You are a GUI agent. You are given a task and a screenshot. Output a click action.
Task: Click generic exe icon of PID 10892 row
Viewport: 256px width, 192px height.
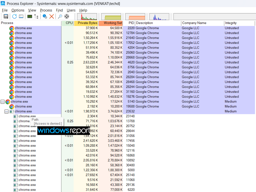click(15, 161)
